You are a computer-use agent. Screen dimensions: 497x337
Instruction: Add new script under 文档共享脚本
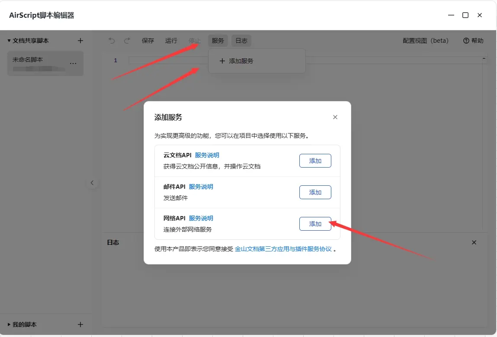(x=80, y=41)
